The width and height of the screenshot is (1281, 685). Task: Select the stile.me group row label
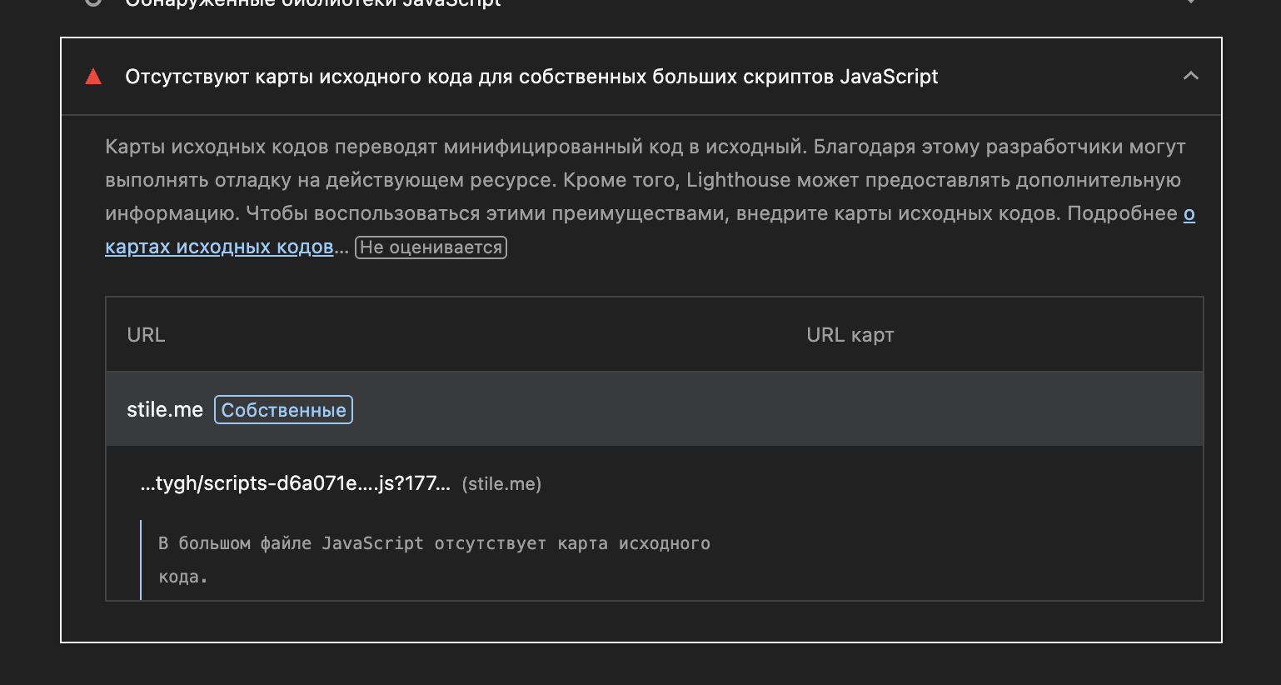tap(165, 410)
